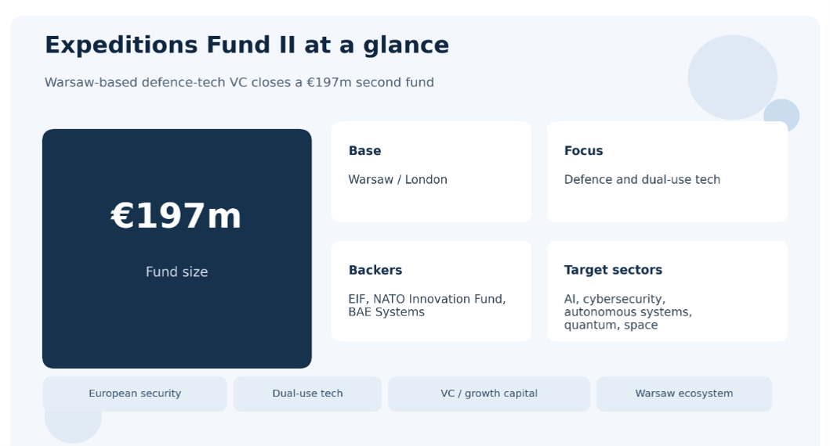830x446 pixels.
Task: Click the Backers card heading
Action: click(375, 270)
